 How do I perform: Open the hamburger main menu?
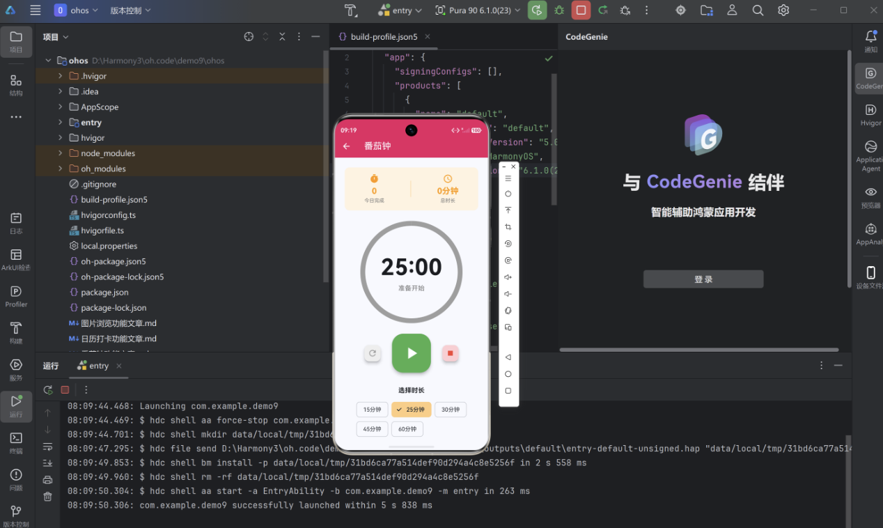pyautogui.click(x=36, y=10)
